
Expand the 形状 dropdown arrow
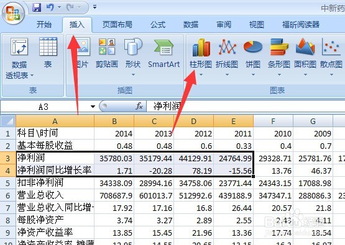tap(133, 74)
